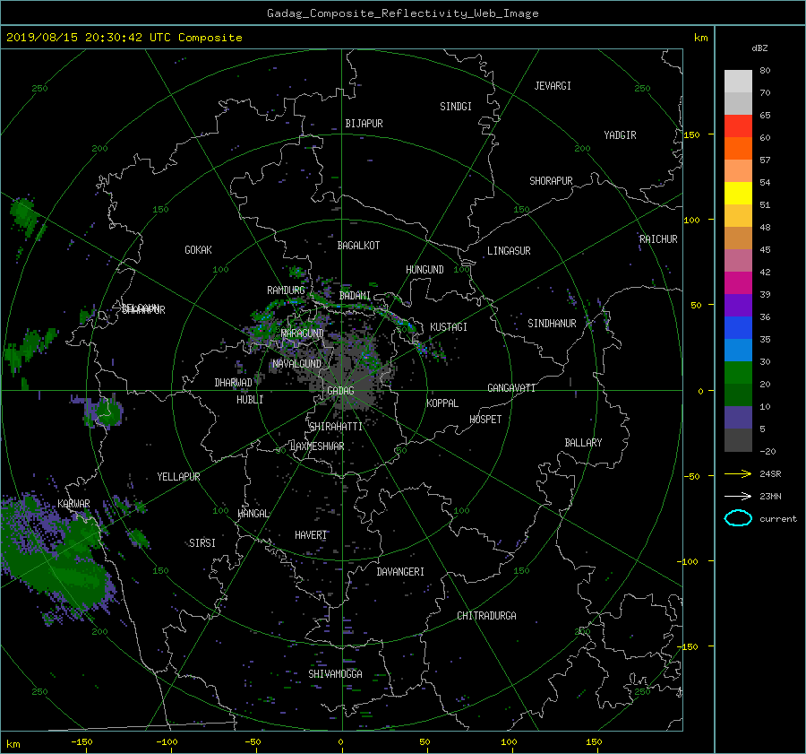The width and height of the screenshot is (806, 754).
Task: Click the SIRSI city label
Action: tap(202, 543)
